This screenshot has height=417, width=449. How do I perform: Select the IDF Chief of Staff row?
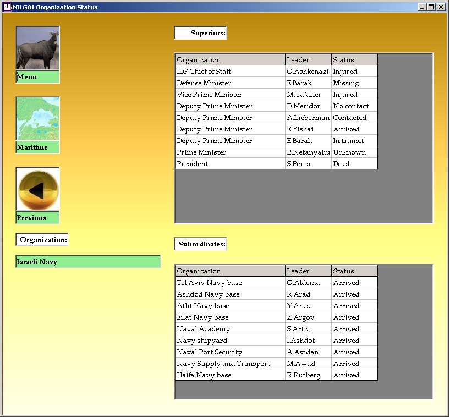point(230,72)
